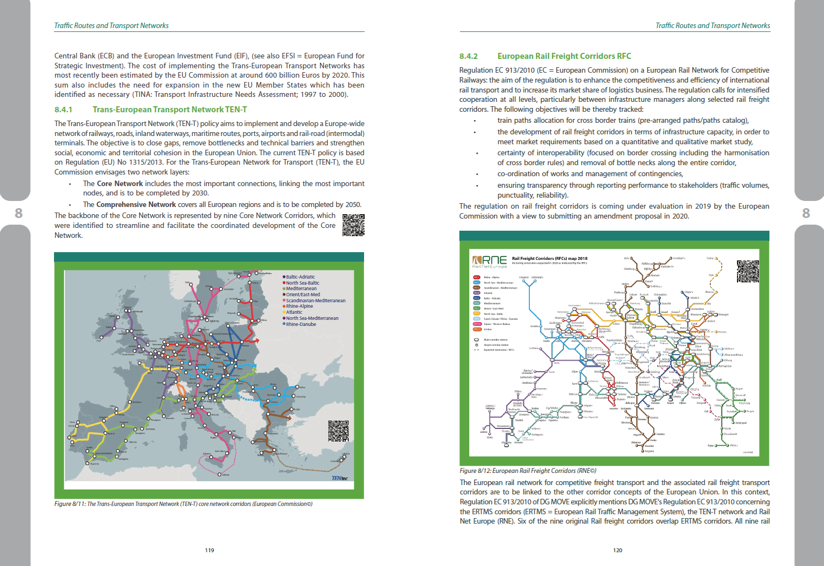Viewport: 824px width, 566px height.
Task: Click the Figure 8/12 caption text
Action: pyautogui.click(x=528, y=471)
